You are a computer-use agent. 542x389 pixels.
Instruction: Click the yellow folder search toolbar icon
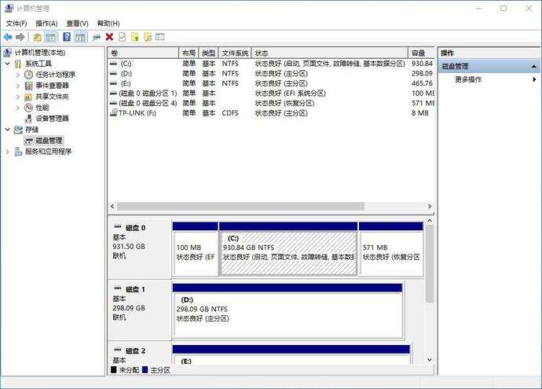coord(148,37)
